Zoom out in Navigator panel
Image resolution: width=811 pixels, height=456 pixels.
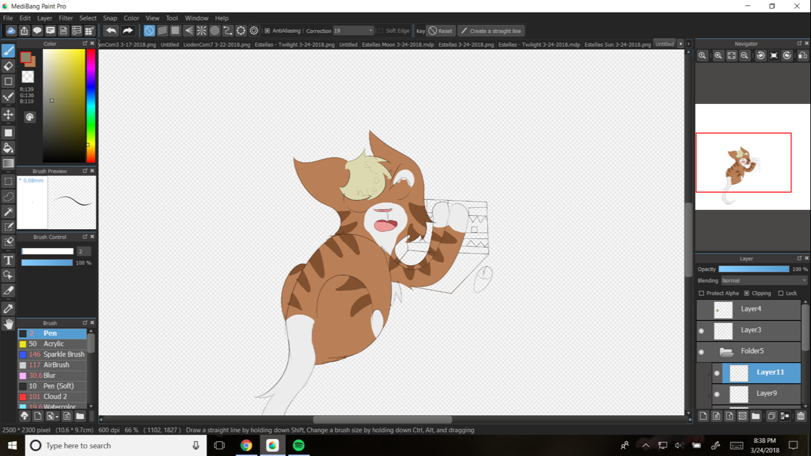[745, 55]
